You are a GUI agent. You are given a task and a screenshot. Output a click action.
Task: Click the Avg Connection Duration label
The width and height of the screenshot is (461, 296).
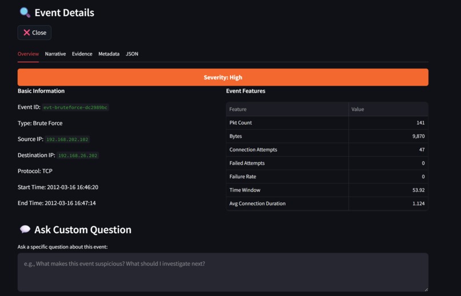coord(257,204)
